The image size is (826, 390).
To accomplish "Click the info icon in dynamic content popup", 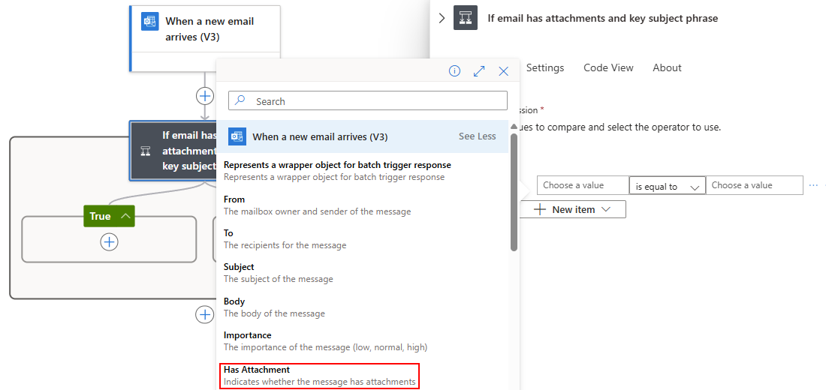I will [454, 71].
